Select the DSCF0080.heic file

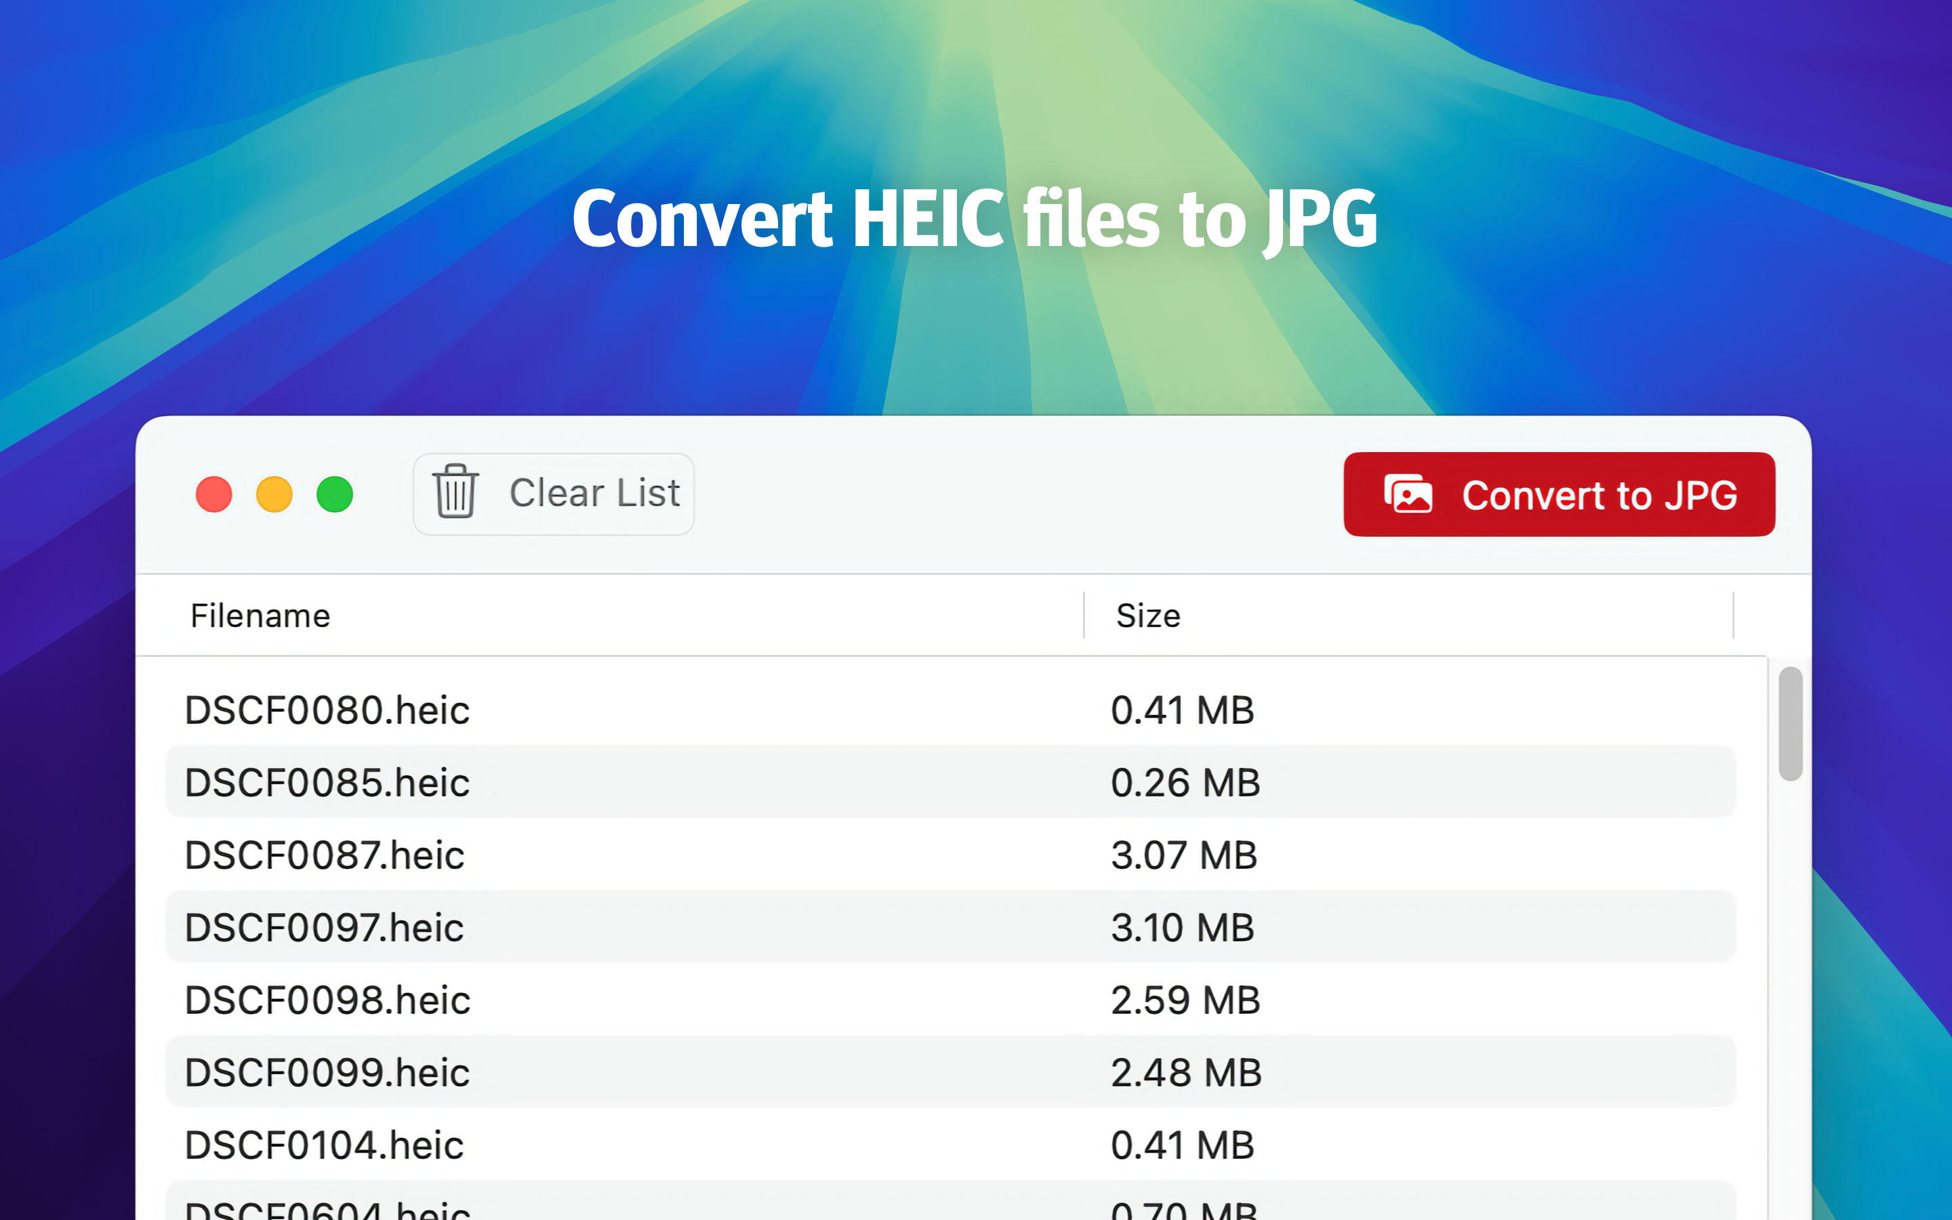951,710
